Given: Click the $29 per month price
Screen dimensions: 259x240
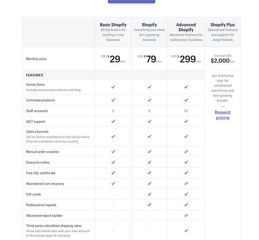Looking at the screenshot, I should [114, 59].
